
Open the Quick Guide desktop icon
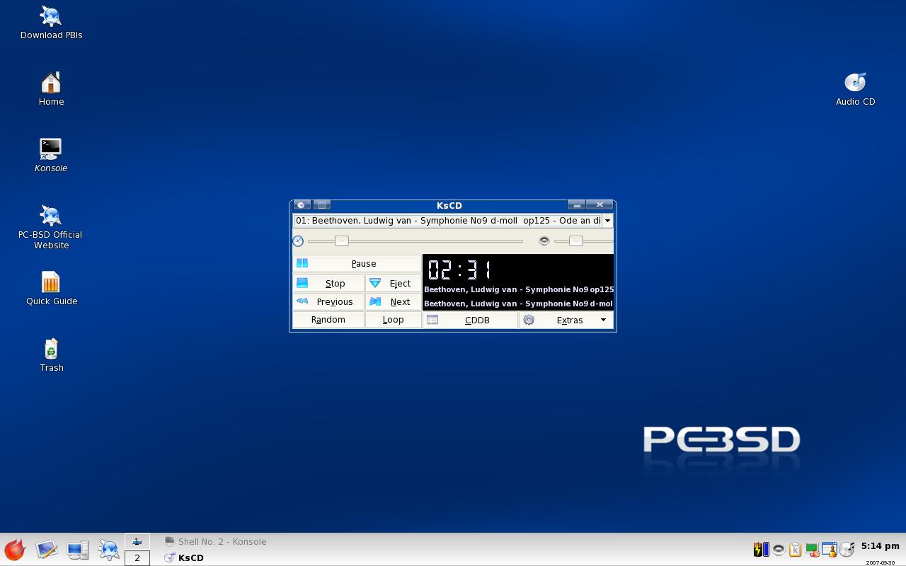tap(51, 289)
